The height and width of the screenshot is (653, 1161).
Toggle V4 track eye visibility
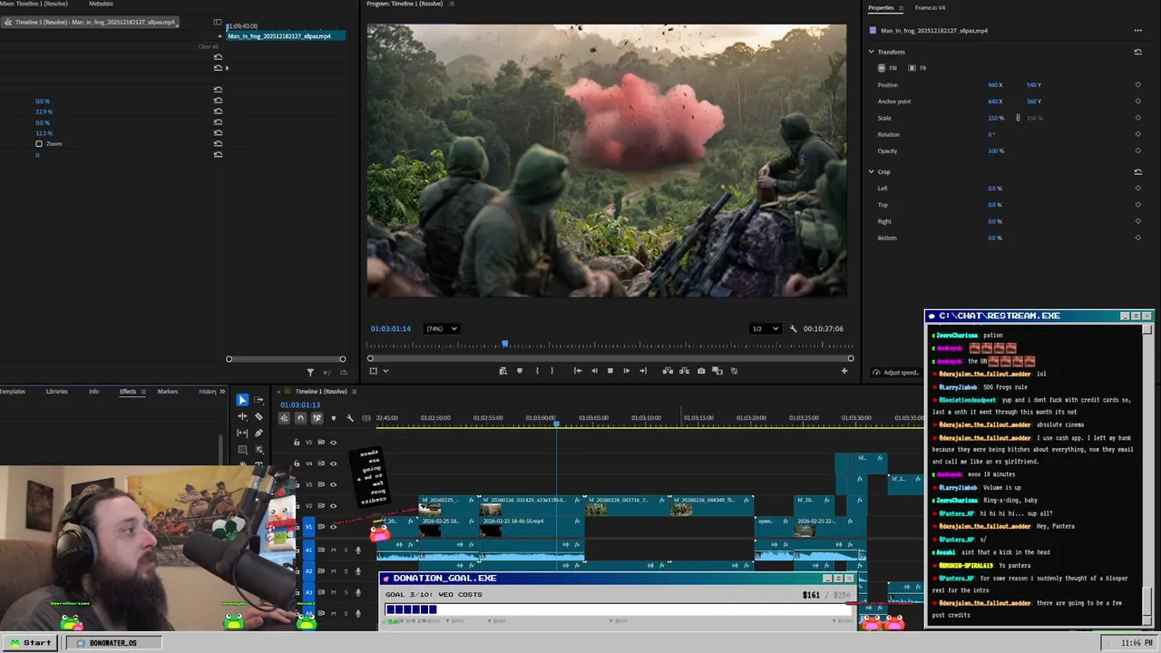click(333, 463)
